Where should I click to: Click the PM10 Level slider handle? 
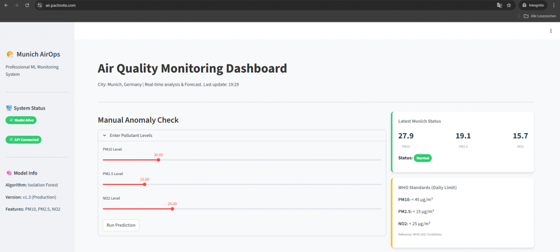click(159, 160)
